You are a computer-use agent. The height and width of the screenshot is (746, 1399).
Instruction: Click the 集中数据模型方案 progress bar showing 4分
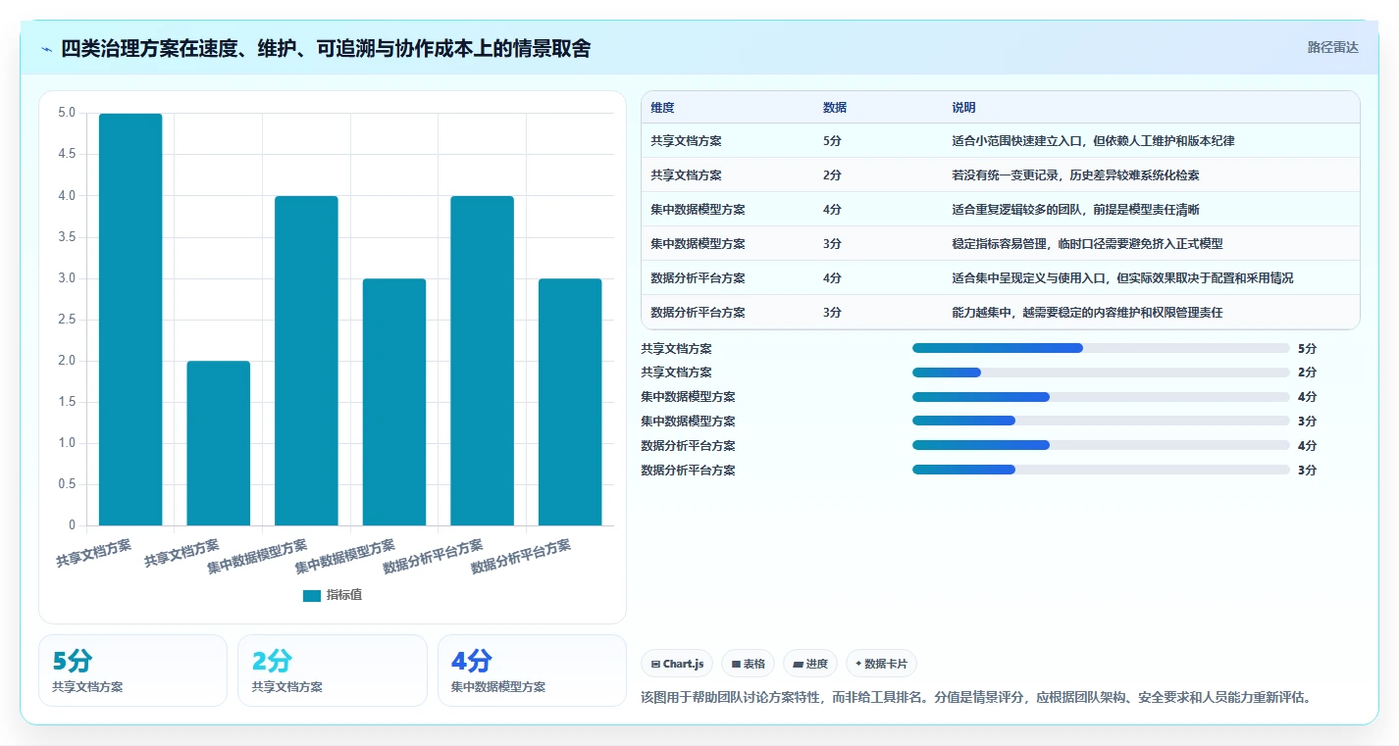[x=1101, y=397]
